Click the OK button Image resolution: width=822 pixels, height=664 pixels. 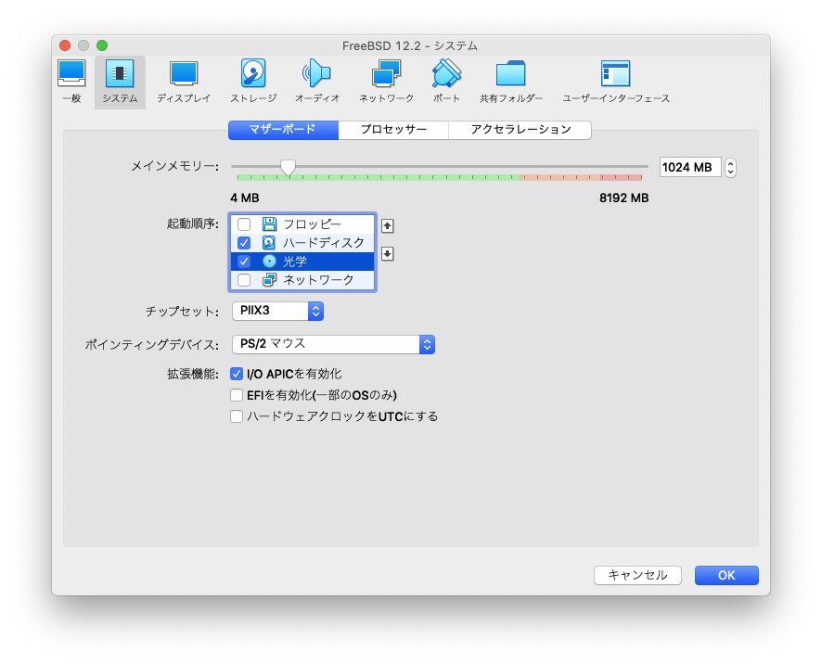point(726,575)
